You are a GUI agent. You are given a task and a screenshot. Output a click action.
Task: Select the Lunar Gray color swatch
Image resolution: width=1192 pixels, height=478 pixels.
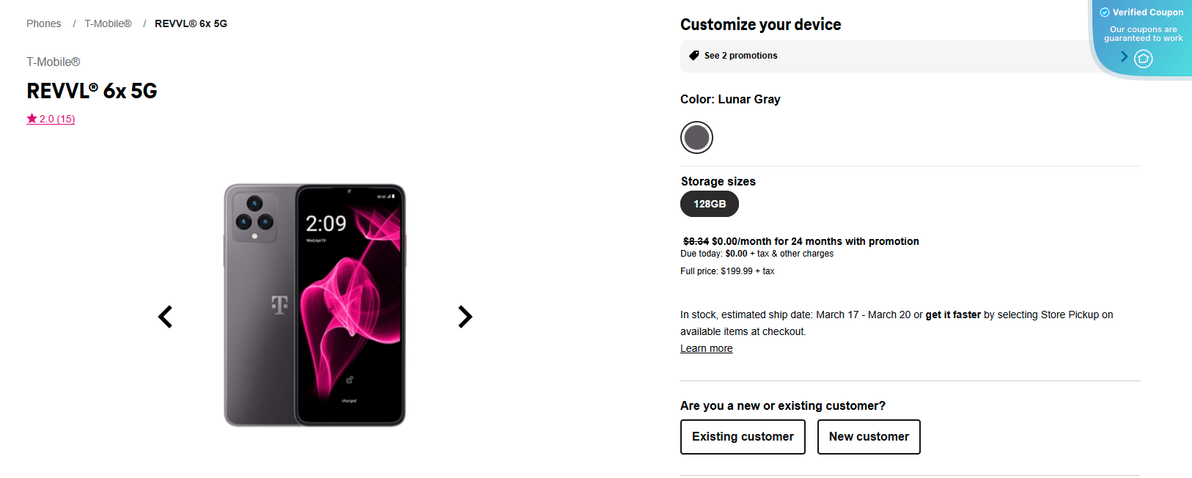click(696, 137)
